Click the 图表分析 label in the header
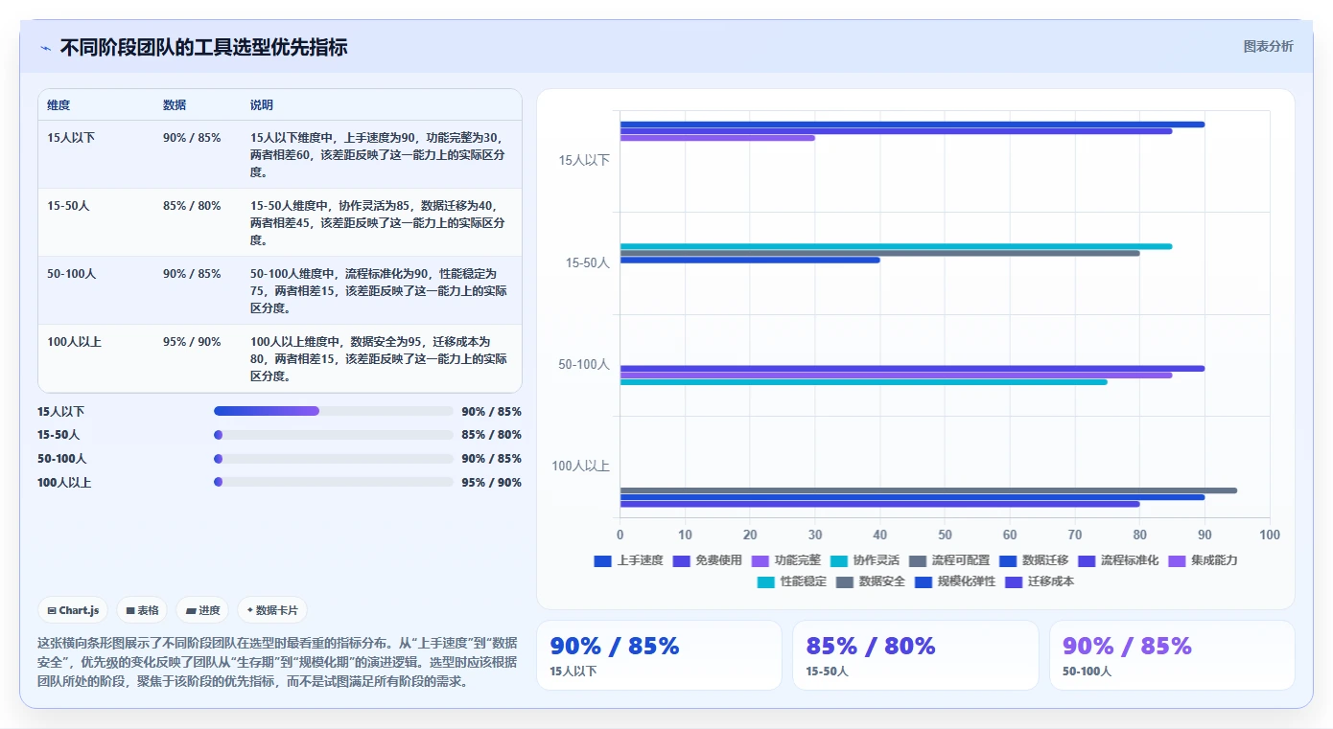The height and width of the screenshot is (729, 1333). click(x=1268, y=46)
